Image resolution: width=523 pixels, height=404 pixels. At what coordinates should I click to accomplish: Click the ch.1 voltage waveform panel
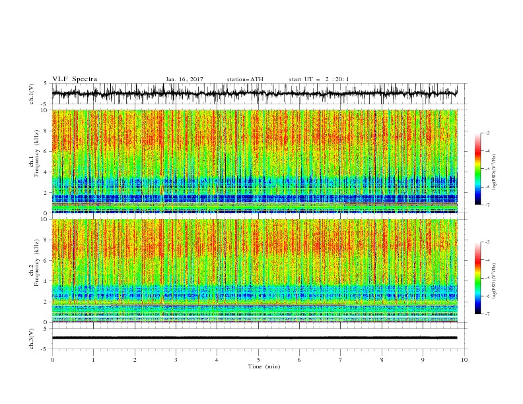click(259, 94)
